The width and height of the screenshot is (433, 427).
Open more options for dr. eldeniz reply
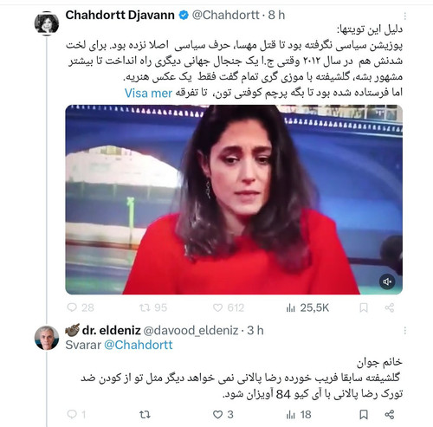[x=405, y=331]
